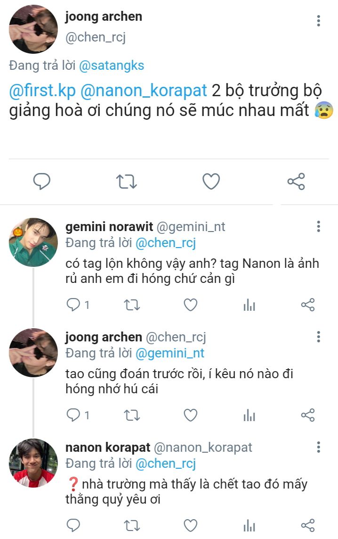Reply to gemini norawit's comment
The image size is (338, 539).
point(73,305)
